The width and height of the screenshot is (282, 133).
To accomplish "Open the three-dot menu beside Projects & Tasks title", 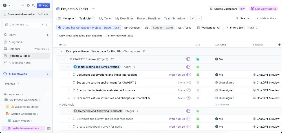I will [93, 9].
